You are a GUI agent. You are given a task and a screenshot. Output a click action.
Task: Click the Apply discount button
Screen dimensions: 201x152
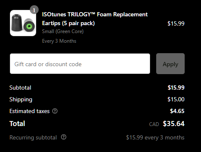[x=170, y=64]
